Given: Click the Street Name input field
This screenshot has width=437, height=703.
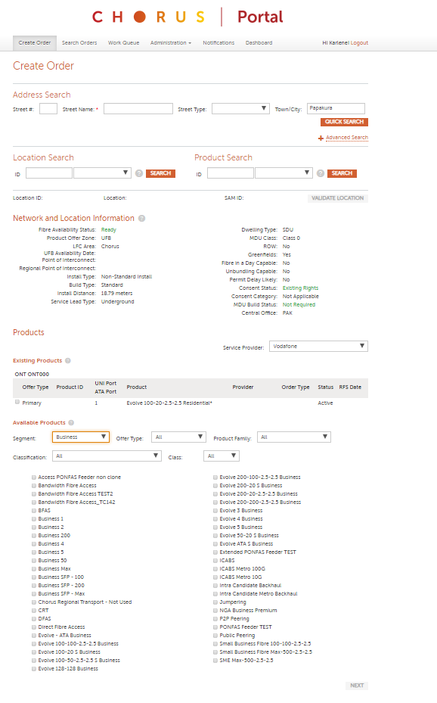Looking at the screenshot, I should (x=138, y=108).
